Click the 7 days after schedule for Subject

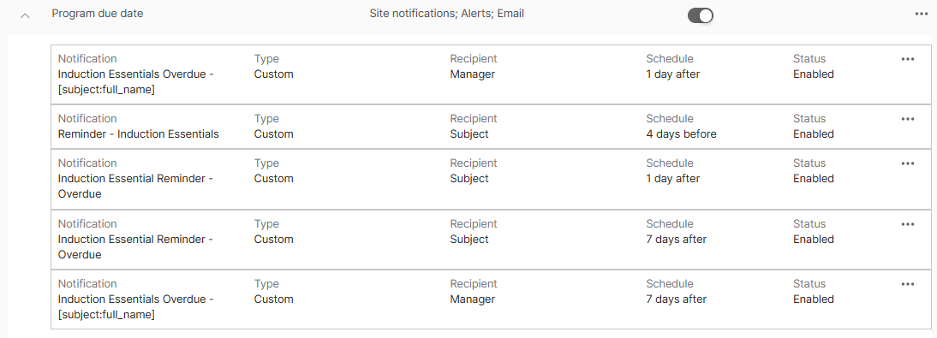click(x=676, y=239)
